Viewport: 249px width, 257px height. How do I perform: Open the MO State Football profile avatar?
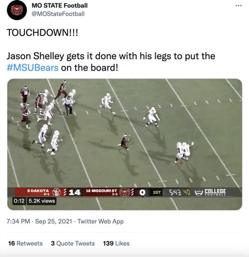[17, 10]
